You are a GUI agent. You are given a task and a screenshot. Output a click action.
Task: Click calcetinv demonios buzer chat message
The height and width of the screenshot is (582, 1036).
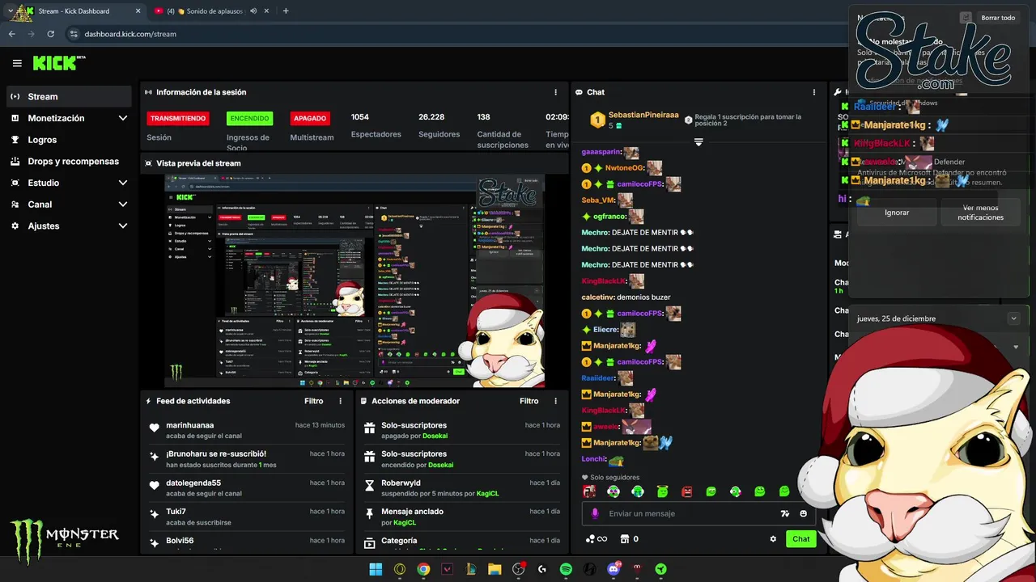626,297
